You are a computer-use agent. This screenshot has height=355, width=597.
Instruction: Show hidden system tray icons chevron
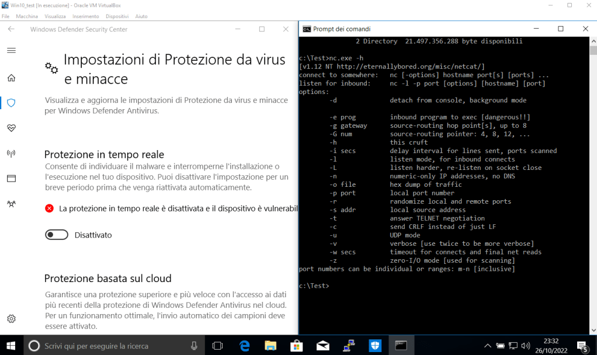[488, 346]
